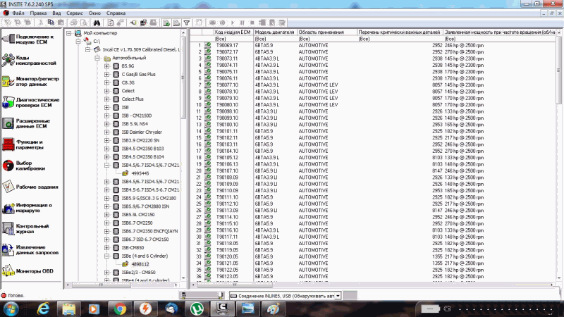Click the Filter funnel toolbar icon
The width and height of the screenshot is (564, 317).
click(x=187, y=23)
